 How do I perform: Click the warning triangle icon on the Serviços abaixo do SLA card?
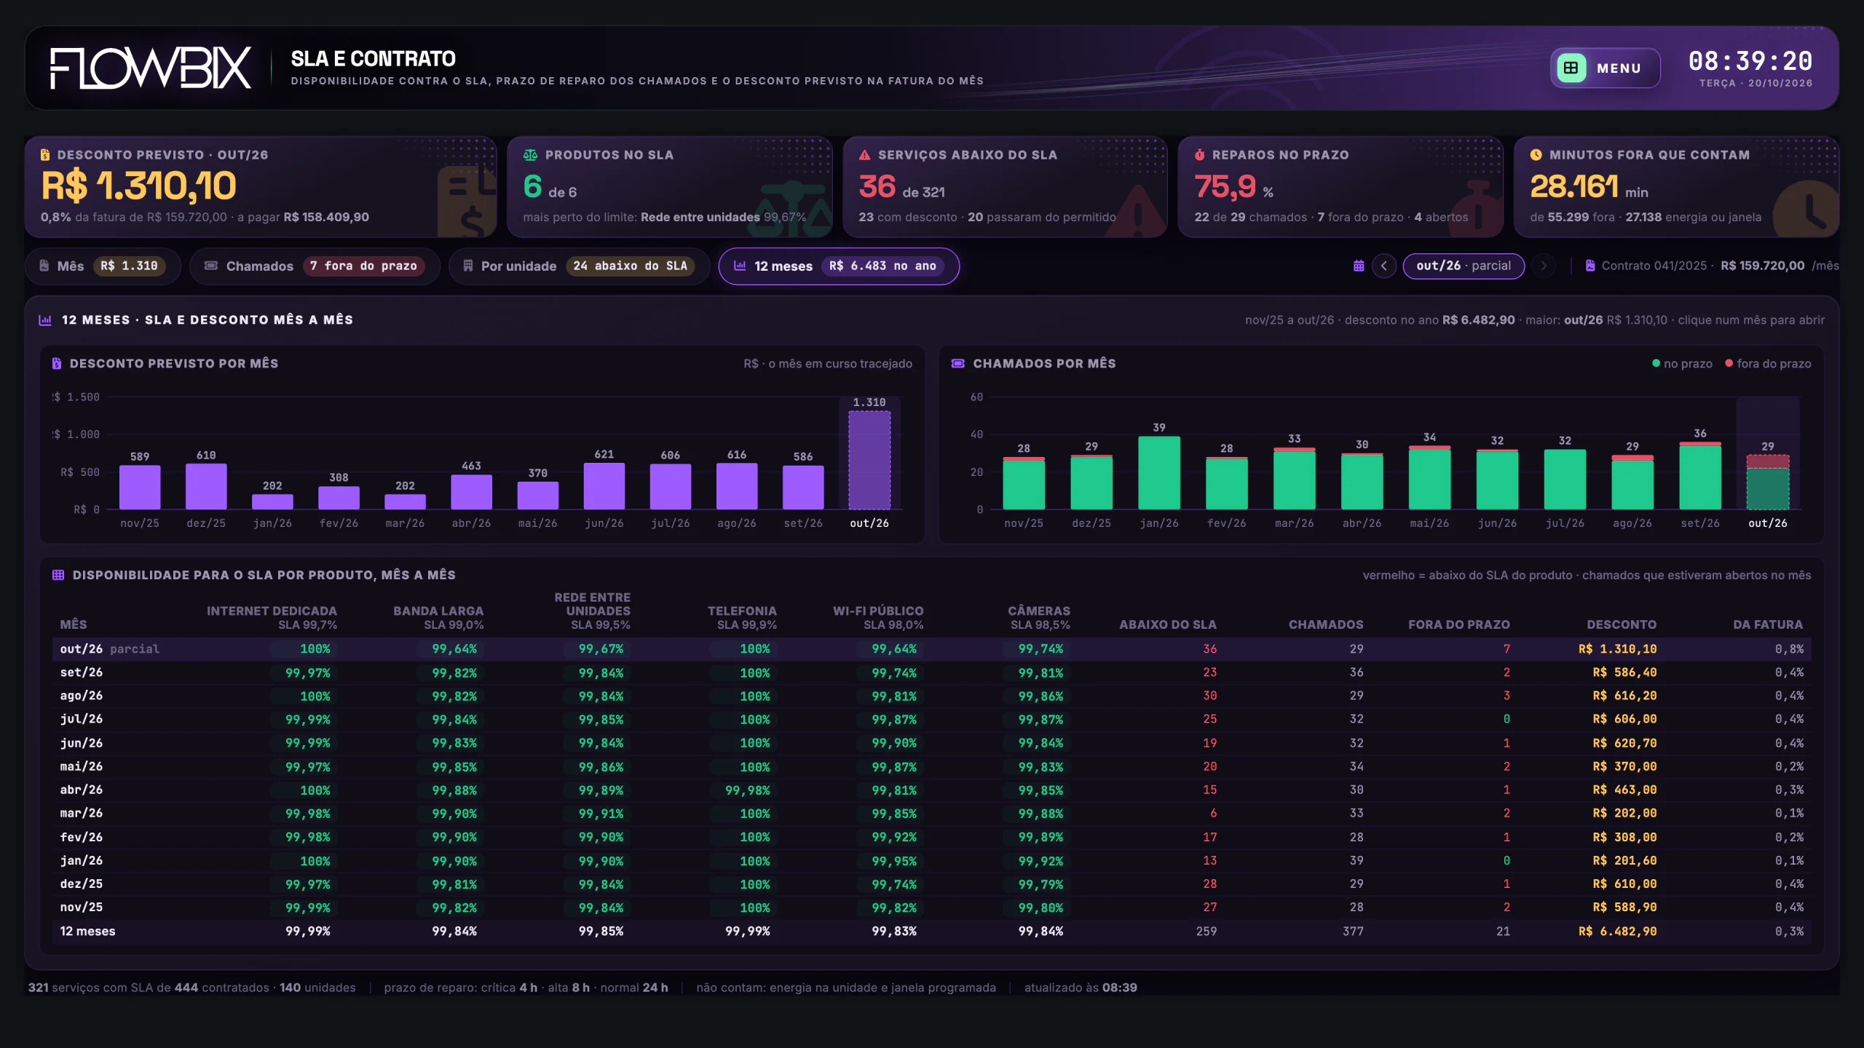[x=865, y=154]
